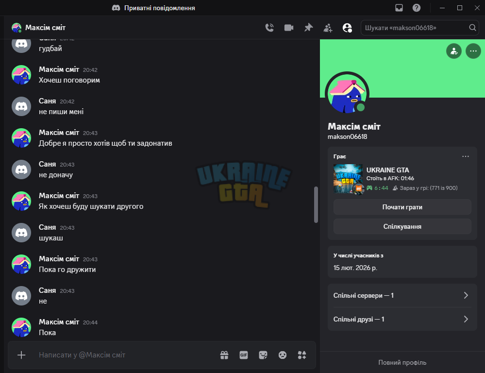Open the inbox icon in title bar
Screen dimensions: 485x373
399,8
